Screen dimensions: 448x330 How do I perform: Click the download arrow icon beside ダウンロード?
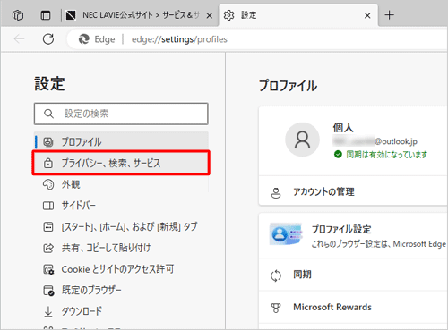[48, 311]
